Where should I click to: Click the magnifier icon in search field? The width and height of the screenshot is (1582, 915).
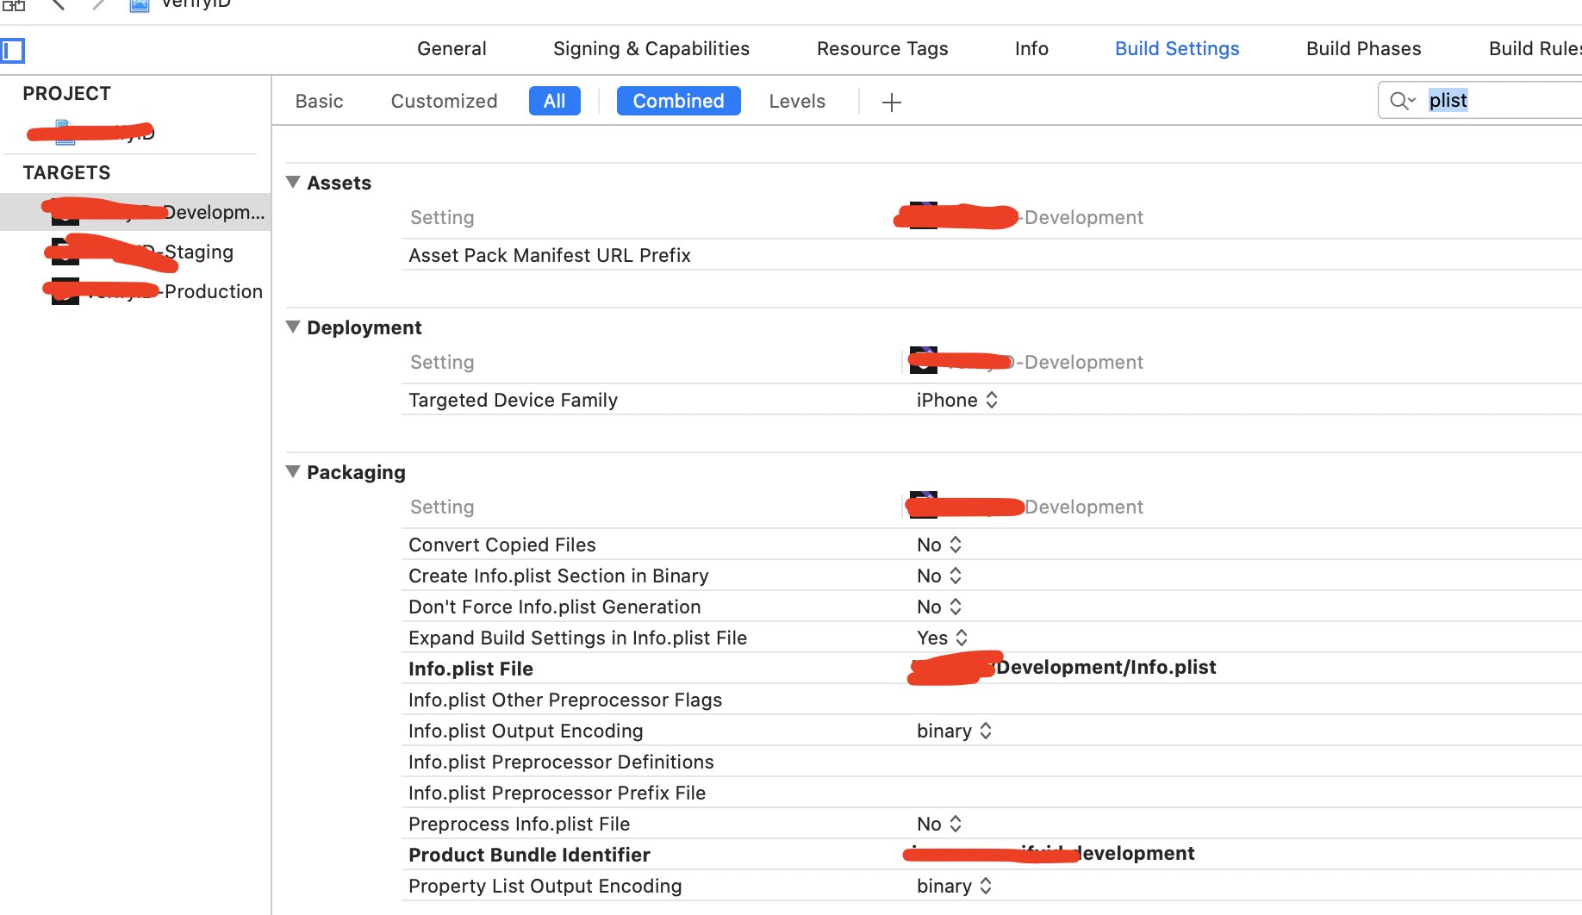click(x=1398, y=100)
